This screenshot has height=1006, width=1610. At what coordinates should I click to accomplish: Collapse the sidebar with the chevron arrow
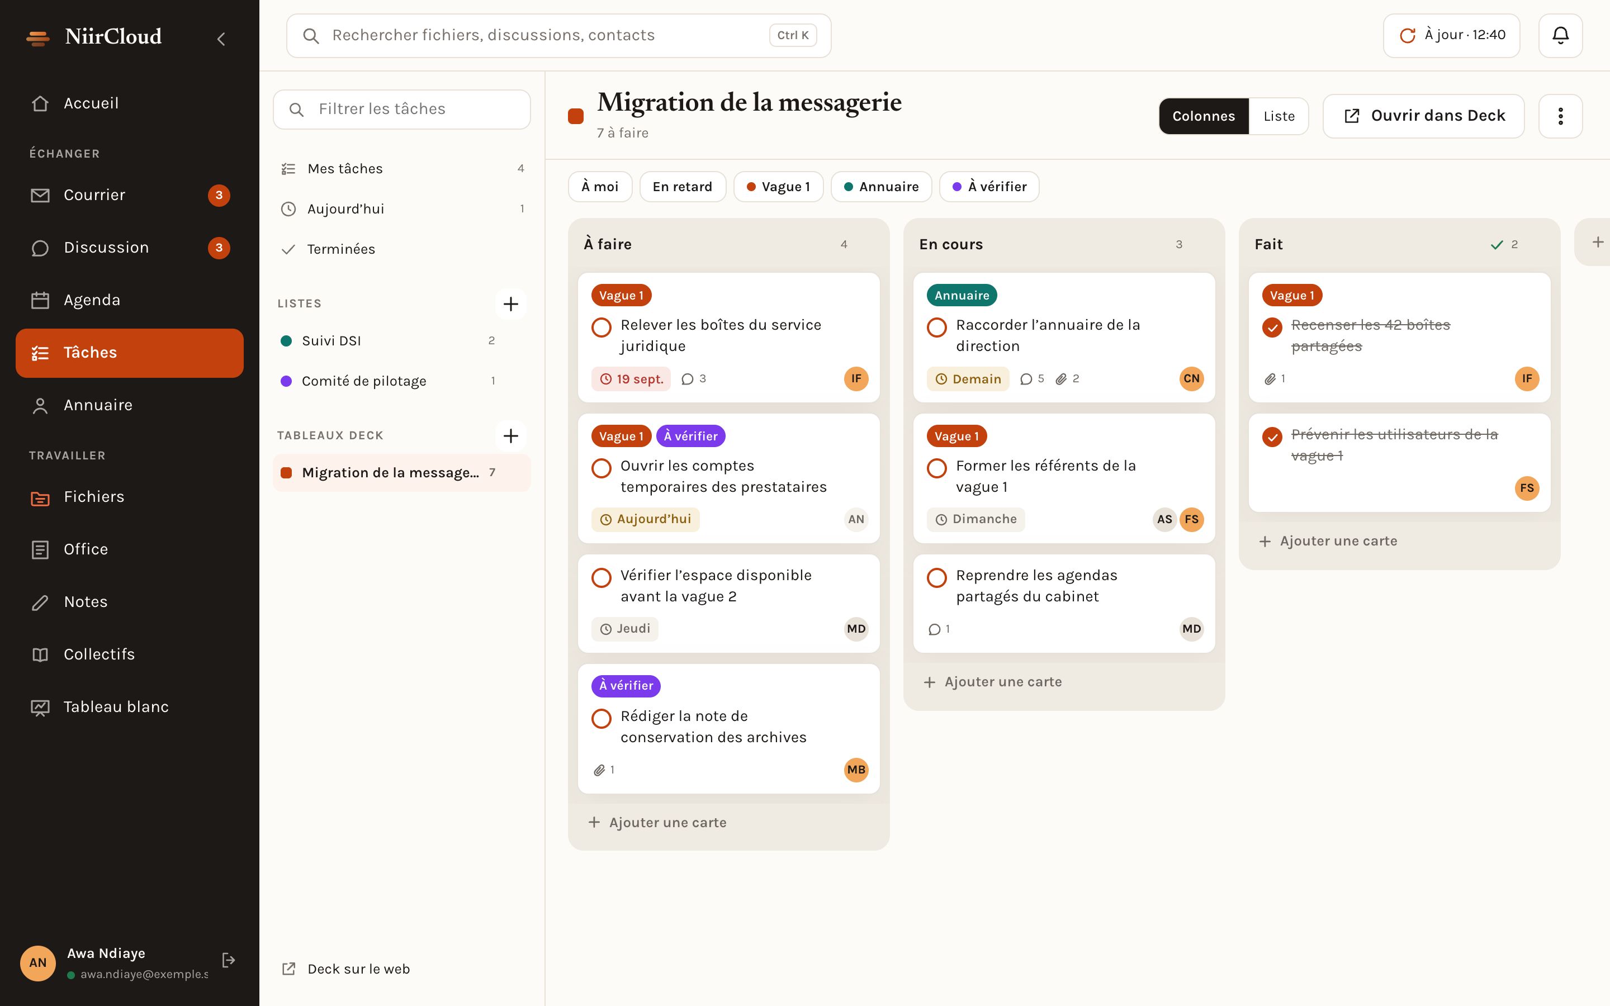221,39
